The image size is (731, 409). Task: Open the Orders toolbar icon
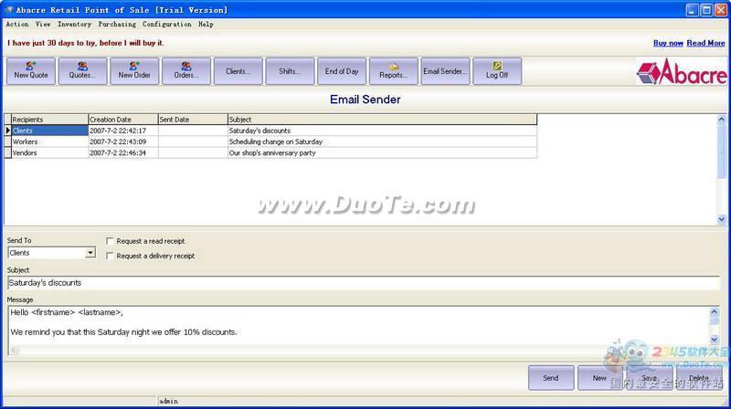click(186, 71)
